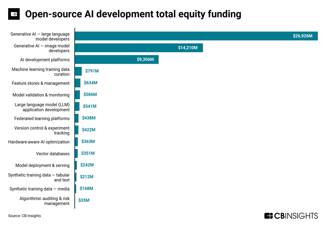
Task: Click the $9,306M value label
Action: pyautogui.click(x=145, y=60)
